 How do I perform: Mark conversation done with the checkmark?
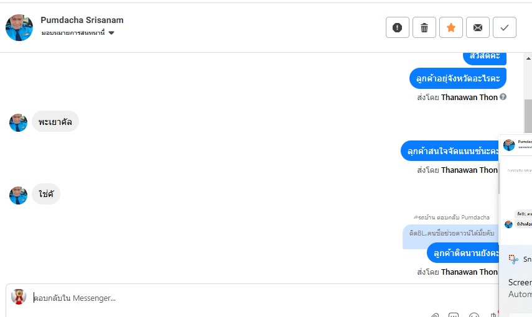click(505, 27)
